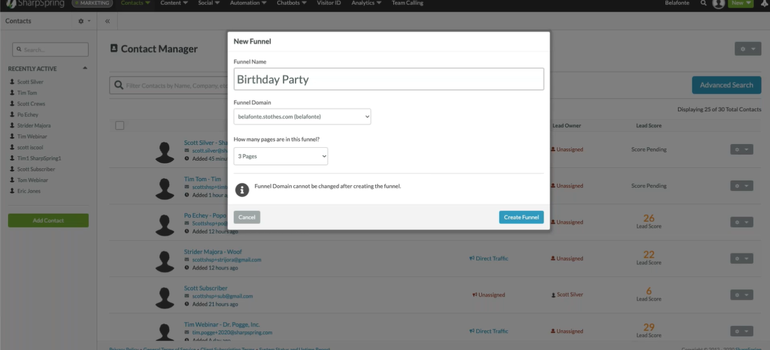Click the Cancel button
This screenshot has width=770, height=350.
247,217
